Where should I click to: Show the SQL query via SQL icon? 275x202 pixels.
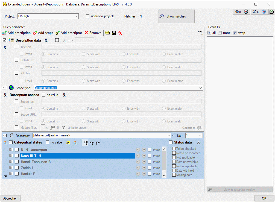click(200, 33)
